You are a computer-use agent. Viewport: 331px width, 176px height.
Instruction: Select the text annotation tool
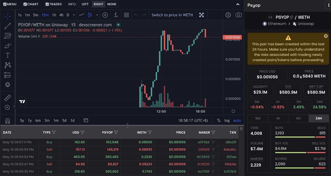8,55
